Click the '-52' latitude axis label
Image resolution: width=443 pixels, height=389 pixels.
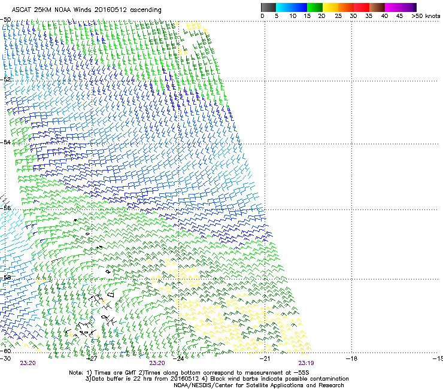coord(5,80)
